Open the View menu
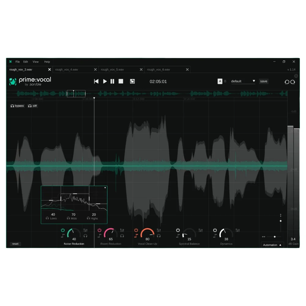306x306 pixels. pos(35,62)
